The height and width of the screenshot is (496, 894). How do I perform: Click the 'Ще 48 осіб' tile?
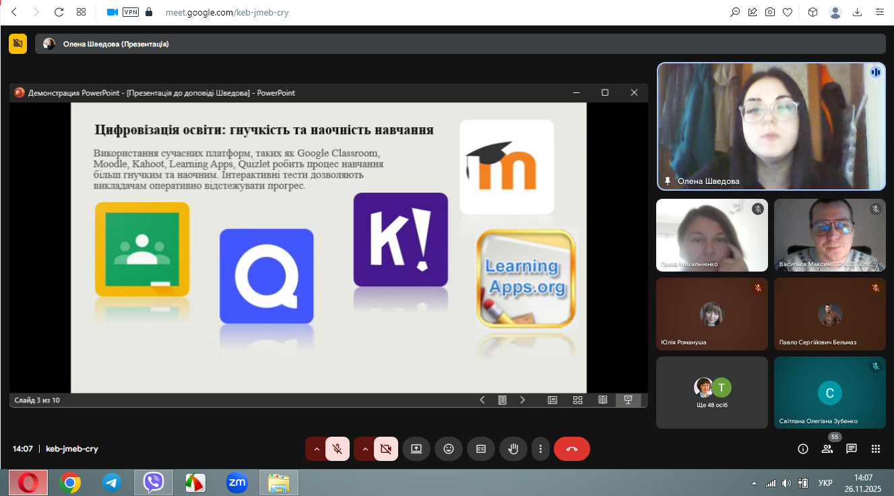[x=711, y=393]
